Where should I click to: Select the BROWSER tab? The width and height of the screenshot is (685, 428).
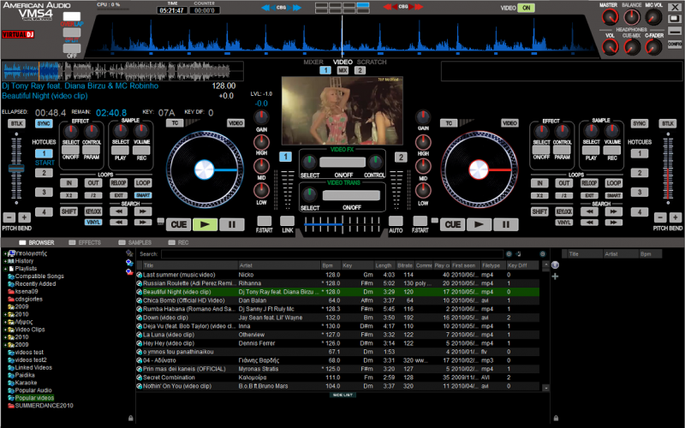pyautogui.click(x=37, y=242)
